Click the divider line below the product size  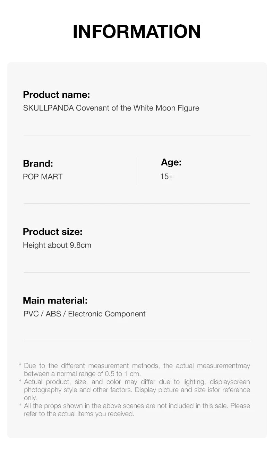(x=137, y=272)
